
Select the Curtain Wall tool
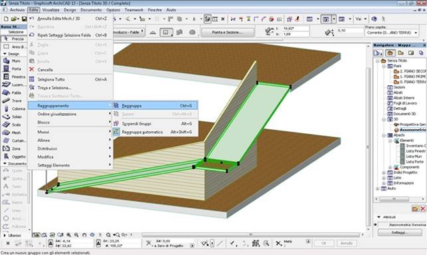[x=13, y=140]
